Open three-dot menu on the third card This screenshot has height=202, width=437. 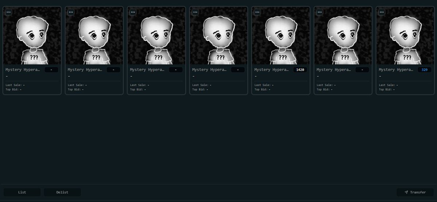coord(133,12)
